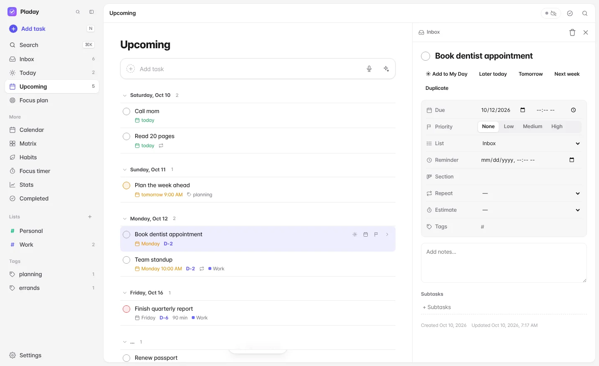Click the repeat icon on Read 20 pages
599x366 pixels.
pyautogui.click(x=161, y=146)
